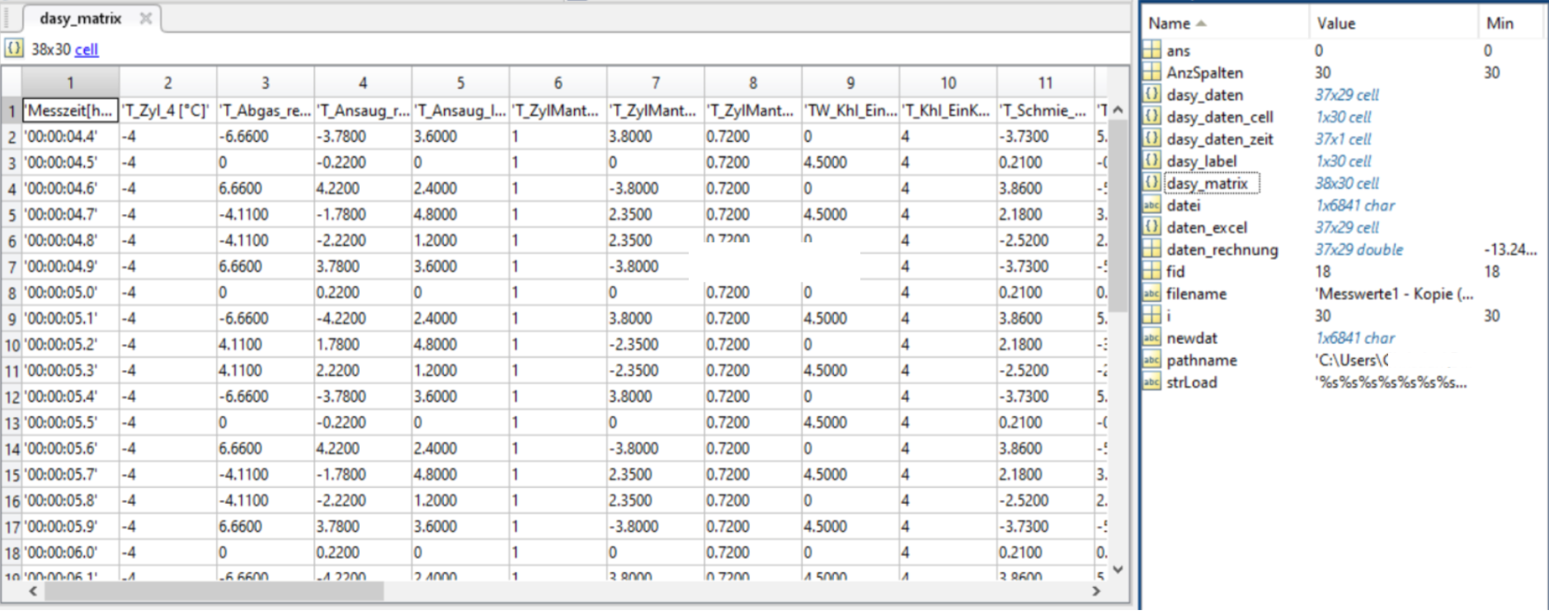
Task: Close the dasy_matrix tab
Action: pyautogui.click(x=146, y=18)
